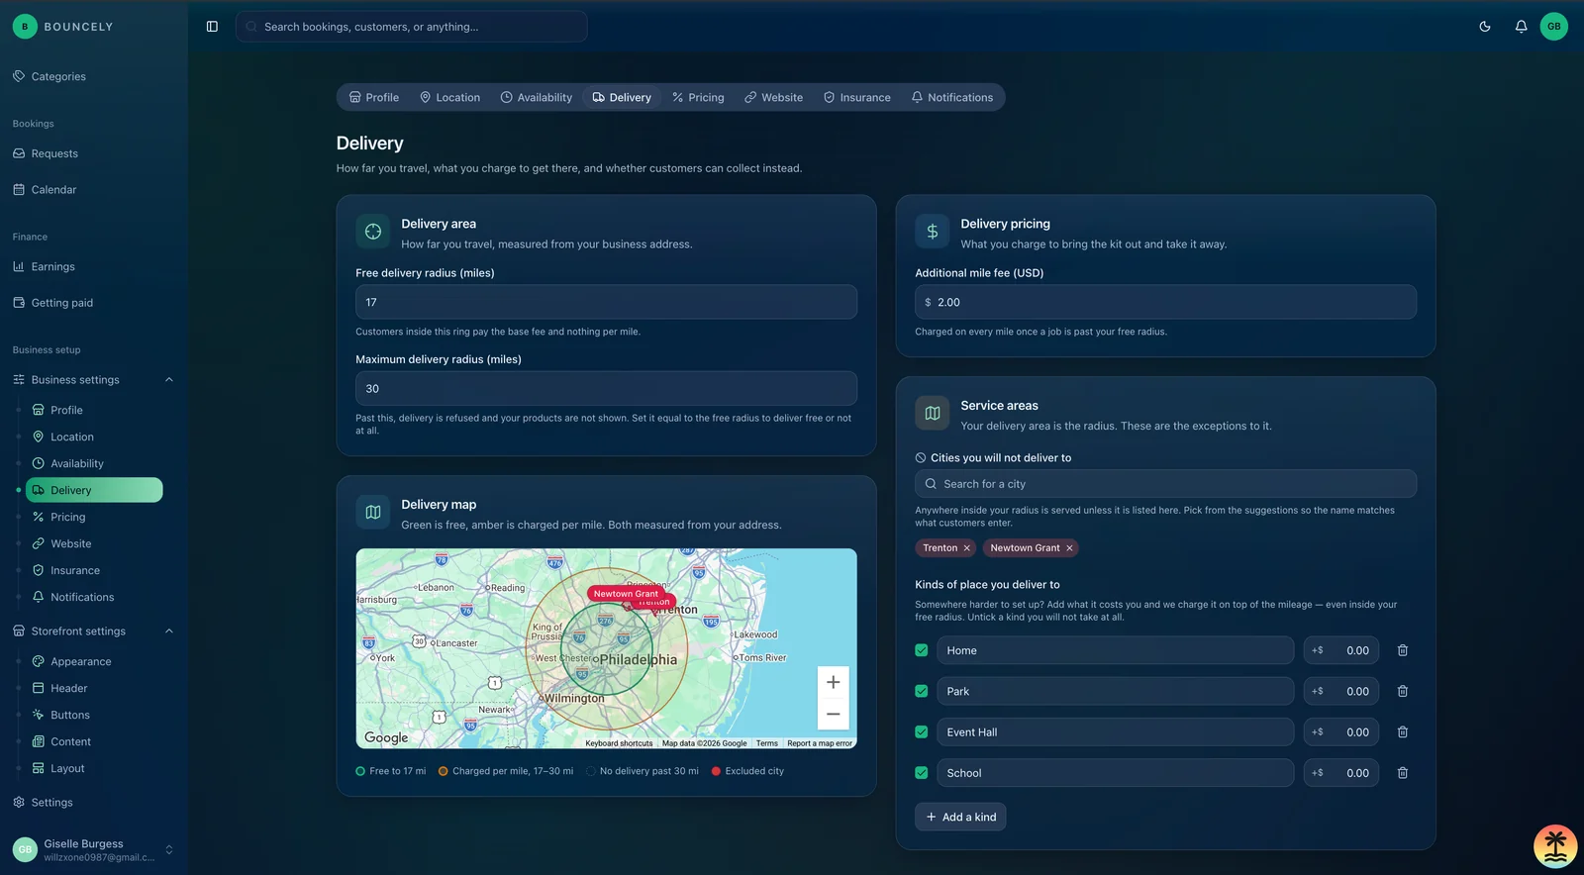Edit the Event Hall name field
The image size is (1584, 875).
click(x=1115, y=731)
